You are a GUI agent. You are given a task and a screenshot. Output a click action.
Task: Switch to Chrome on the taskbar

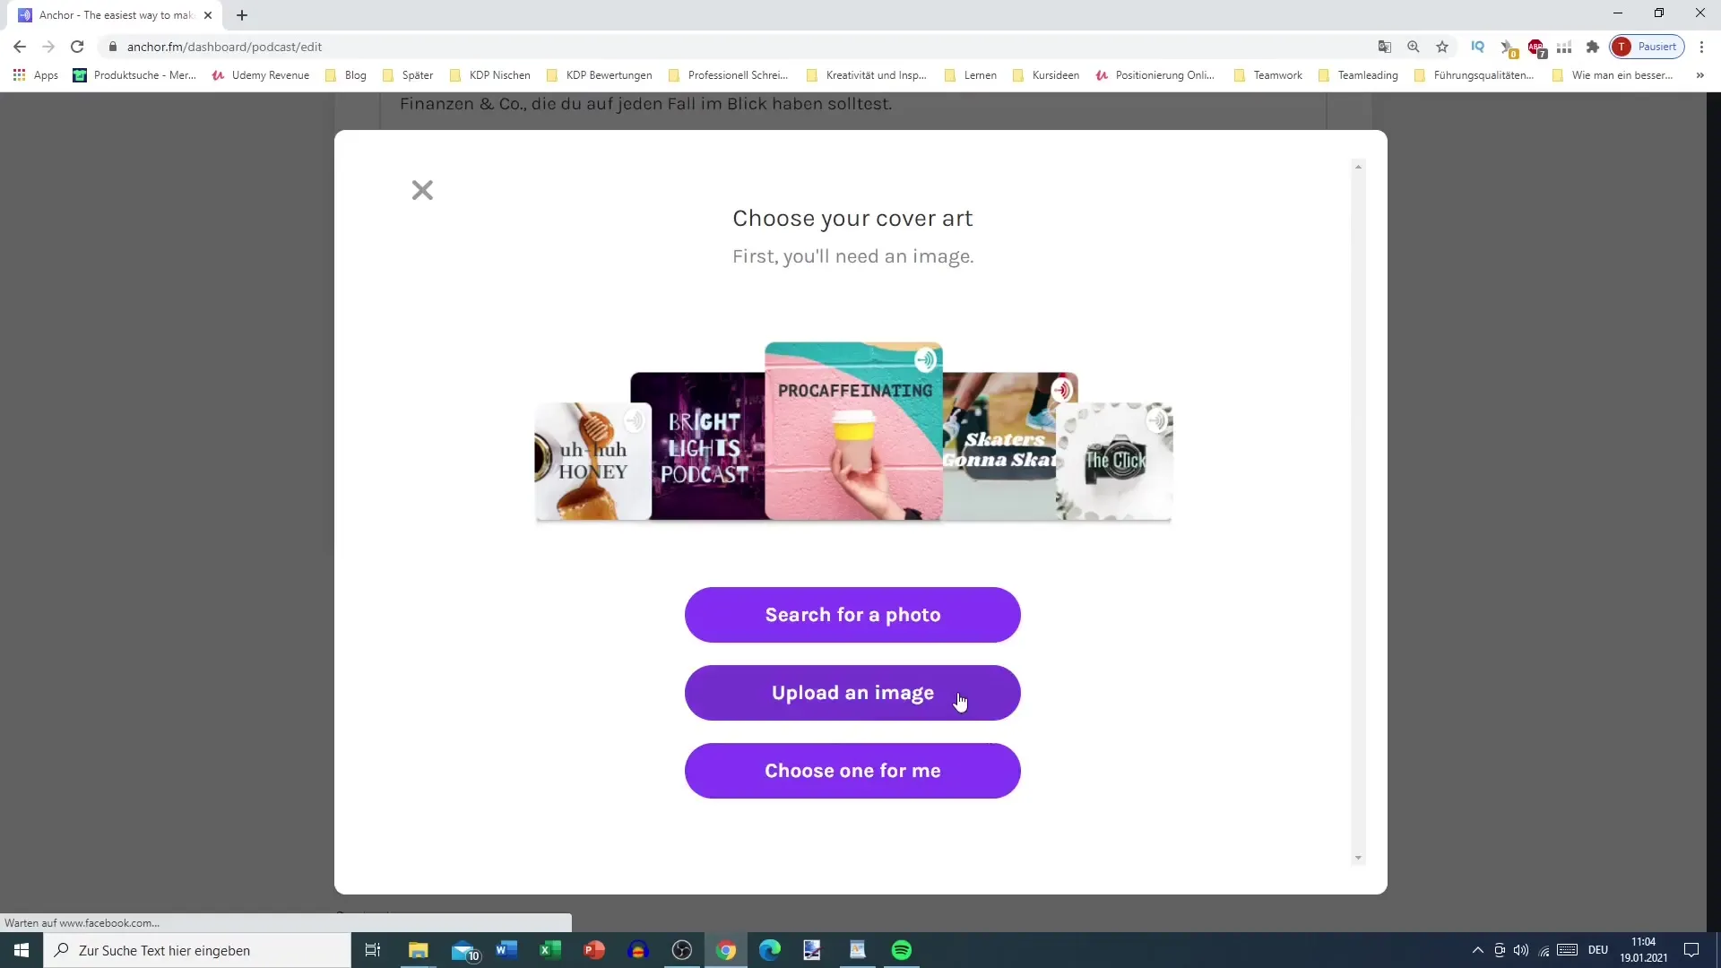coord(726,950)
